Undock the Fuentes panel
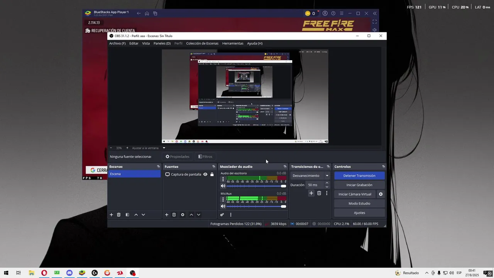 pos(213,167)
